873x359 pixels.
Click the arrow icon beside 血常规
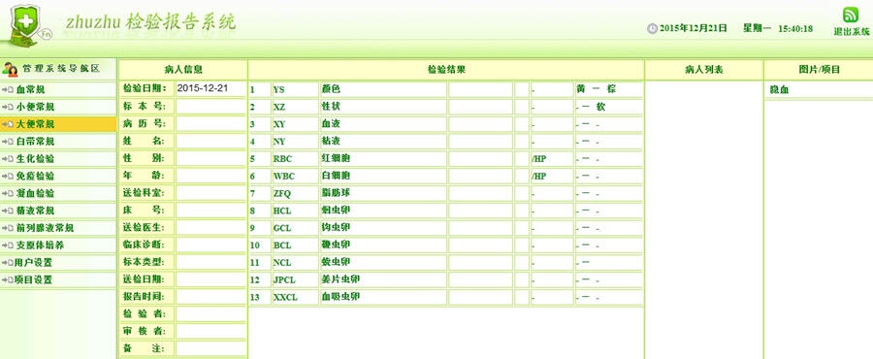pos(7,89)
